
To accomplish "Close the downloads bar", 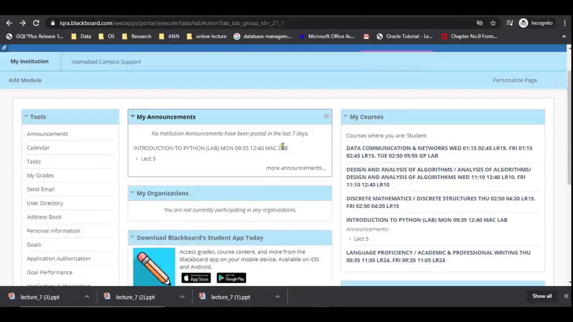I will point(566,296).
